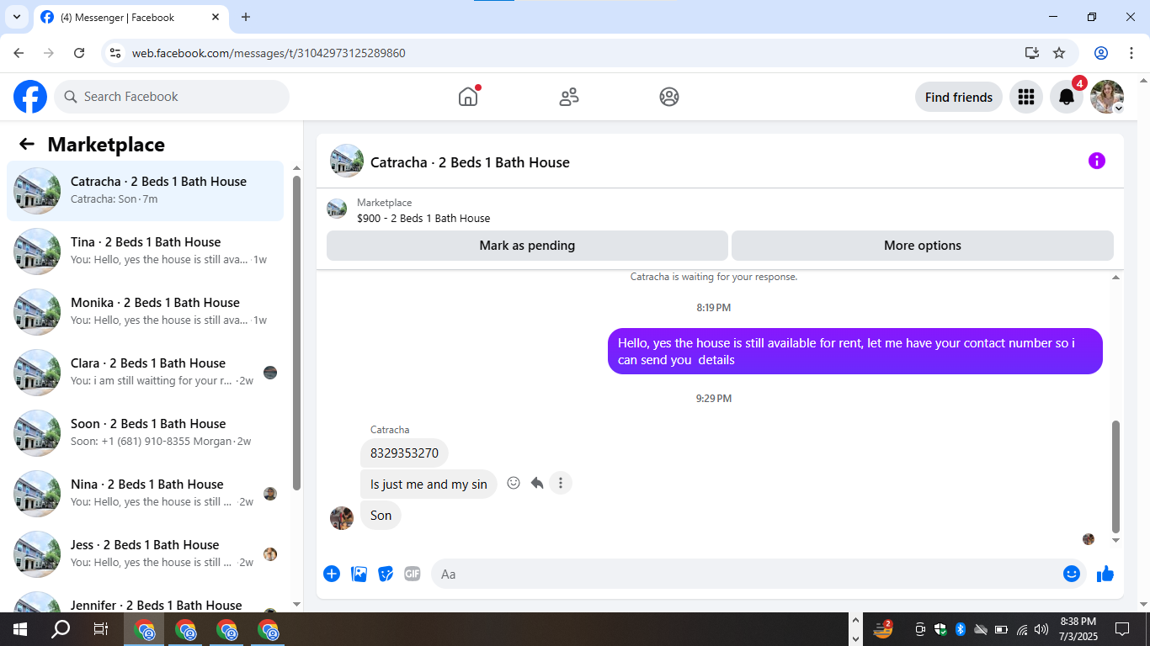Screen dimensions: 1150x646
Task: Open Clara 2 Beds 1 Bath House chat
Action: [145, 373]
